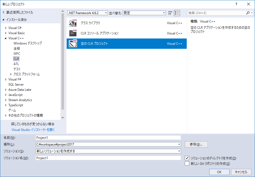
Task: Enable 新しい Git リポジトリの作成
Action: coord(187,163)
